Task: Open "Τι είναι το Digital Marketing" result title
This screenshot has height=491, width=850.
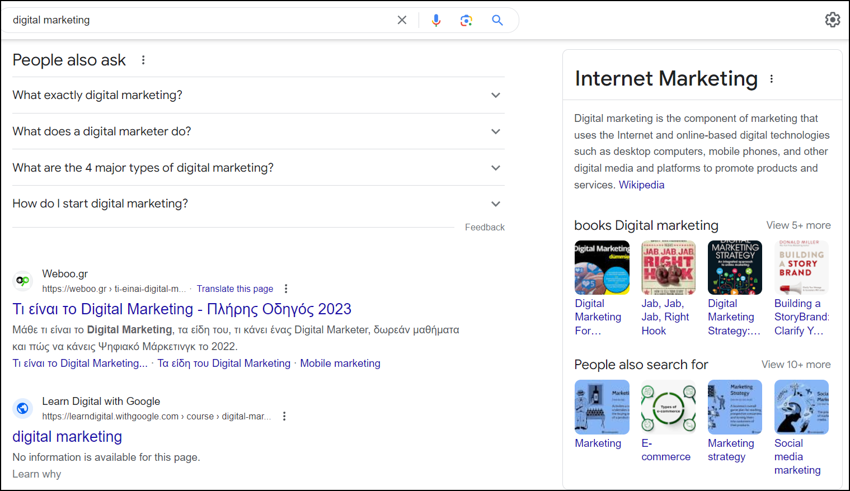Action: [x=182, y=309]
